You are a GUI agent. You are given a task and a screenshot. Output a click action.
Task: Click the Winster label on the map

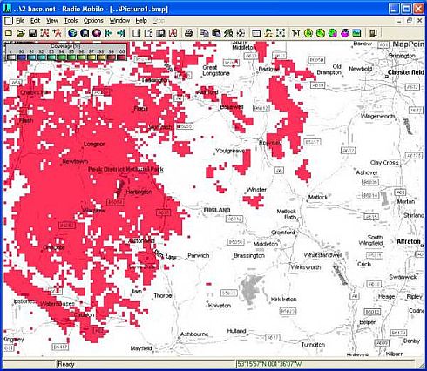point(256,190)
